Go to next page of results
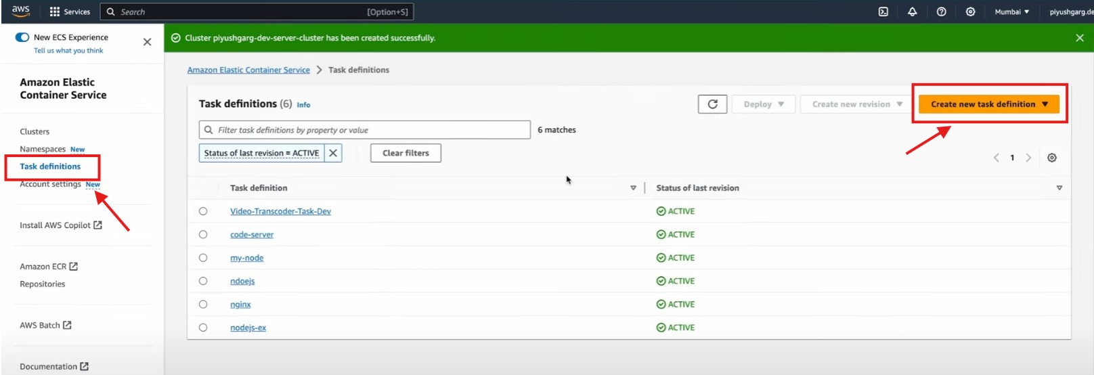The height and width of the screenshot is (375, 1094). click(x=1028, y=158)
